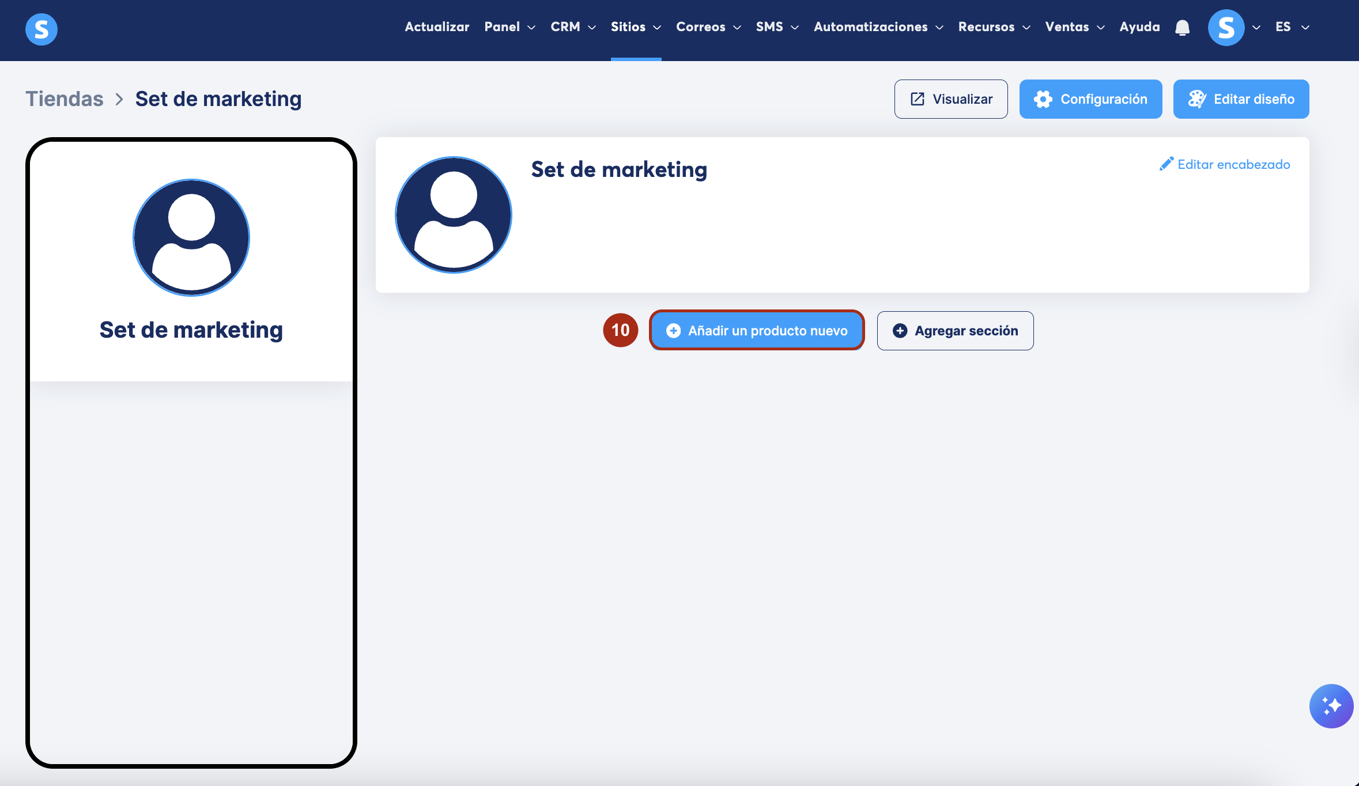Click the avatar in mobile preview
Screen dimensions: 1359x786
191,237
